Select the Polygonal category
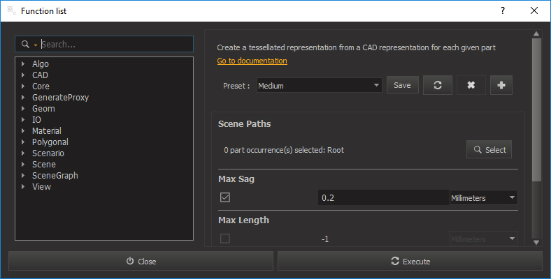 click(x=50, y=142)
